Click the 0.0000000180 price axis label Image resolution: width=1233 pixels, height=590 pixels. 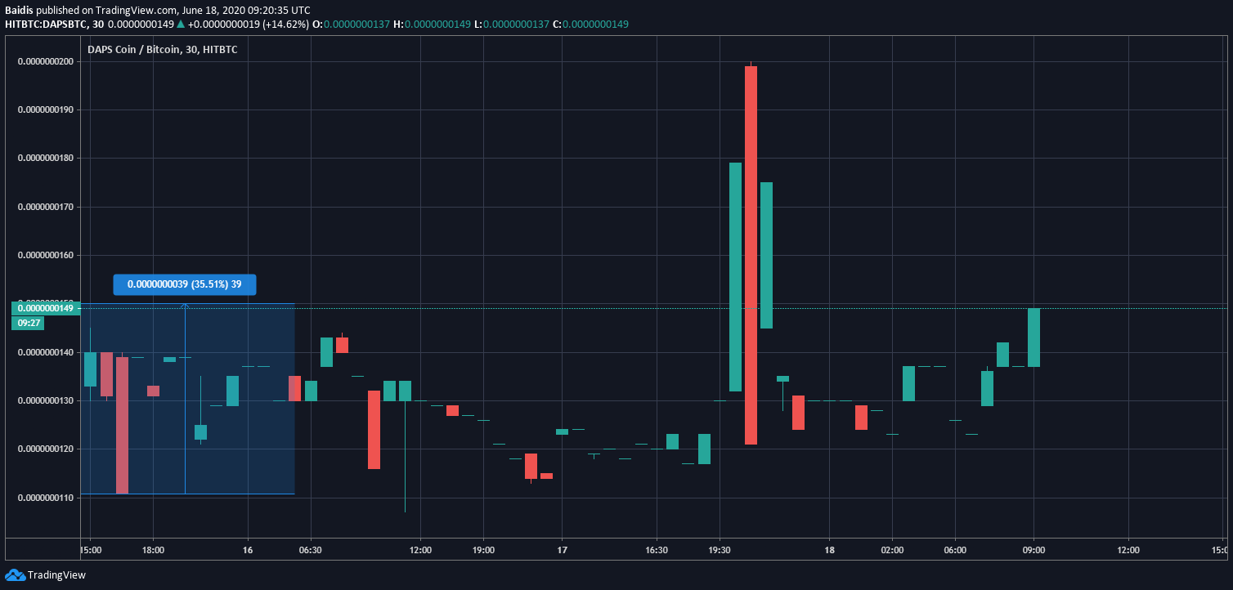point(46,158)
